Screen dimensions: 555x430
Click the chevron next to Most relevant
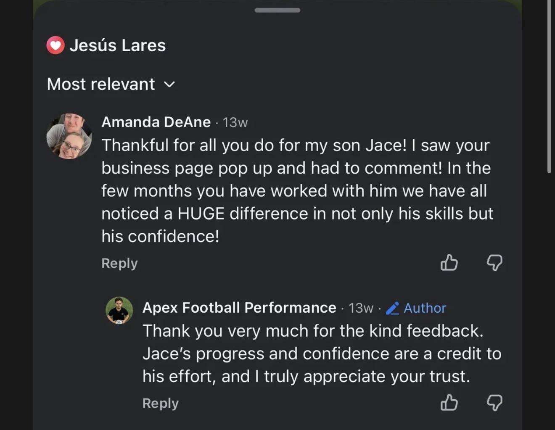169,84
